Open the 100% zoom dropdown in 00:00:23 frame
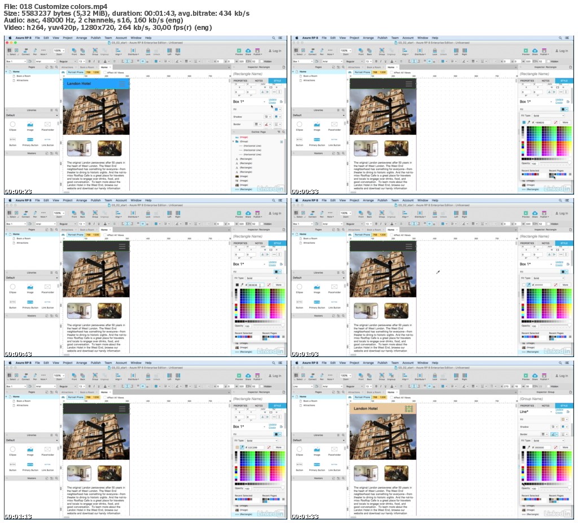The image size is (578, 523). 59,50
